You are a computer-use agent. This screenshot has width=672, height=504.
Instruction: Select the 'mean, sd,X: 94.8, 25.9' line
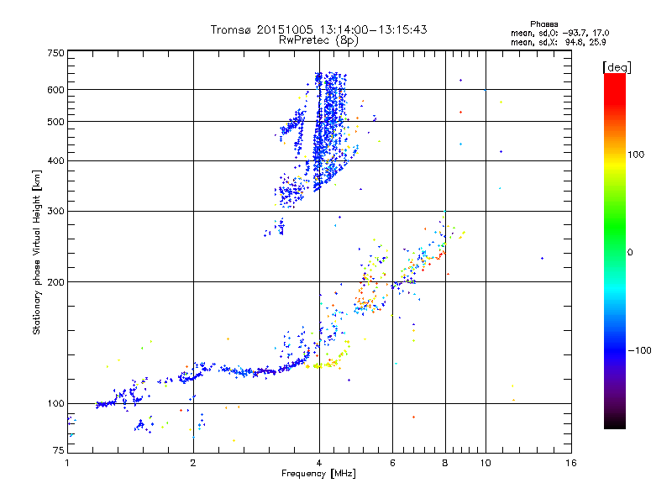[x=558, y=42]
